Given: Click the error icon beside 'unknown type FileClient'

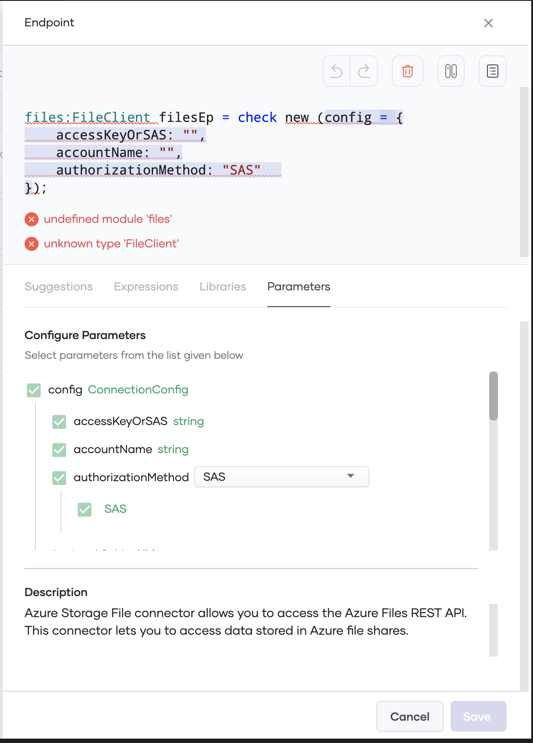Looking at the screenshot, I should point(31,244).
